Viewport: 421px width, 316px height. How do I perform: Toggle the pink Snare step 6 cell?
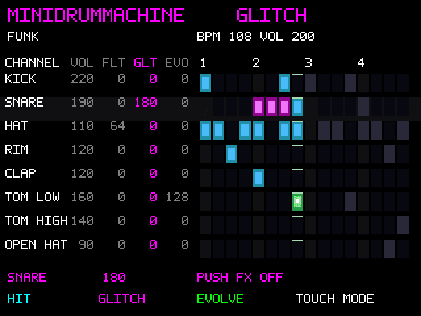[x=271, y=107]
